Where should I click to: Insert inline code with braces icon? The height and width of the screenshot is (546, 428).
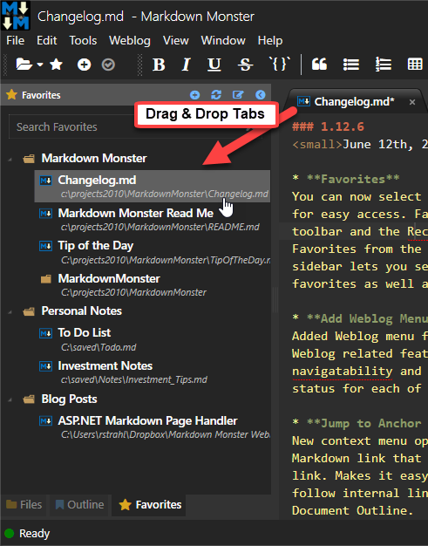click(279, 64)
